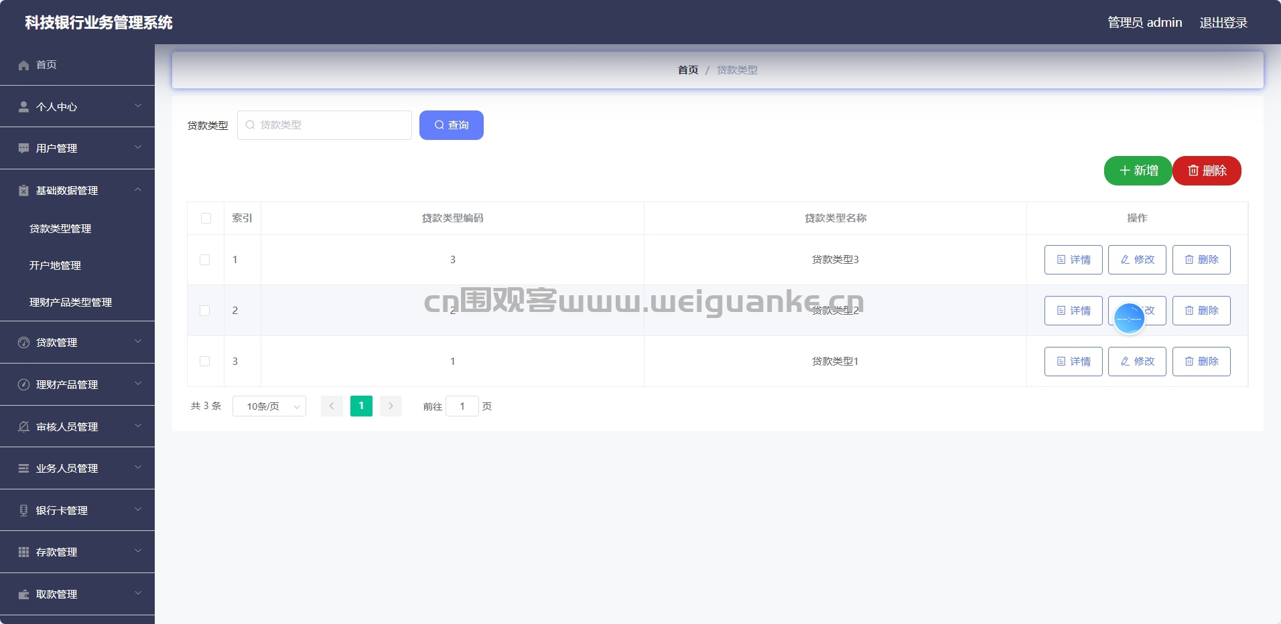Screen dimensions: 1281x624
Task: Click the bell icon for 审核人员管理
Action: [23, 426]
